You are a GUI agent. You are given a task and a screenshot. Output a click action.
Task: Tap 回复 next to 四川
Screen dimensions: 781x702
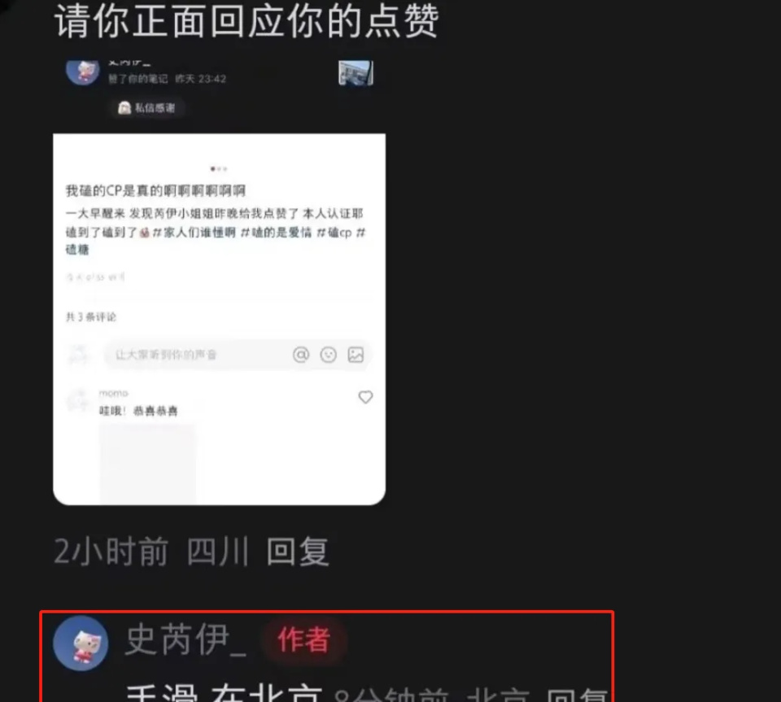(x=298, y=552)
